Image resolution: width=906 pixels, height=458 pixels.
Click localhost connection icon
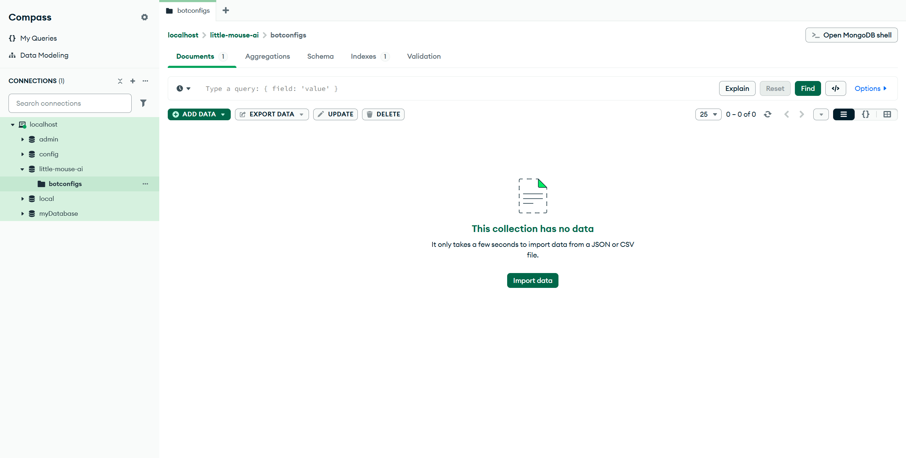tap(22, 124)
